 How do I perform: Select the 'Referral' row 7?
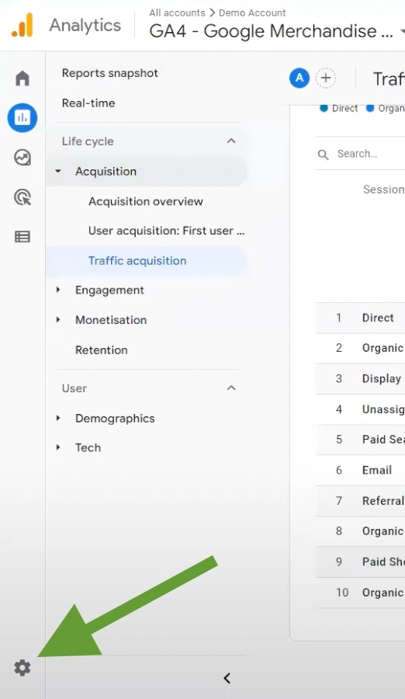pyautogui.click(x=361, y=501)
